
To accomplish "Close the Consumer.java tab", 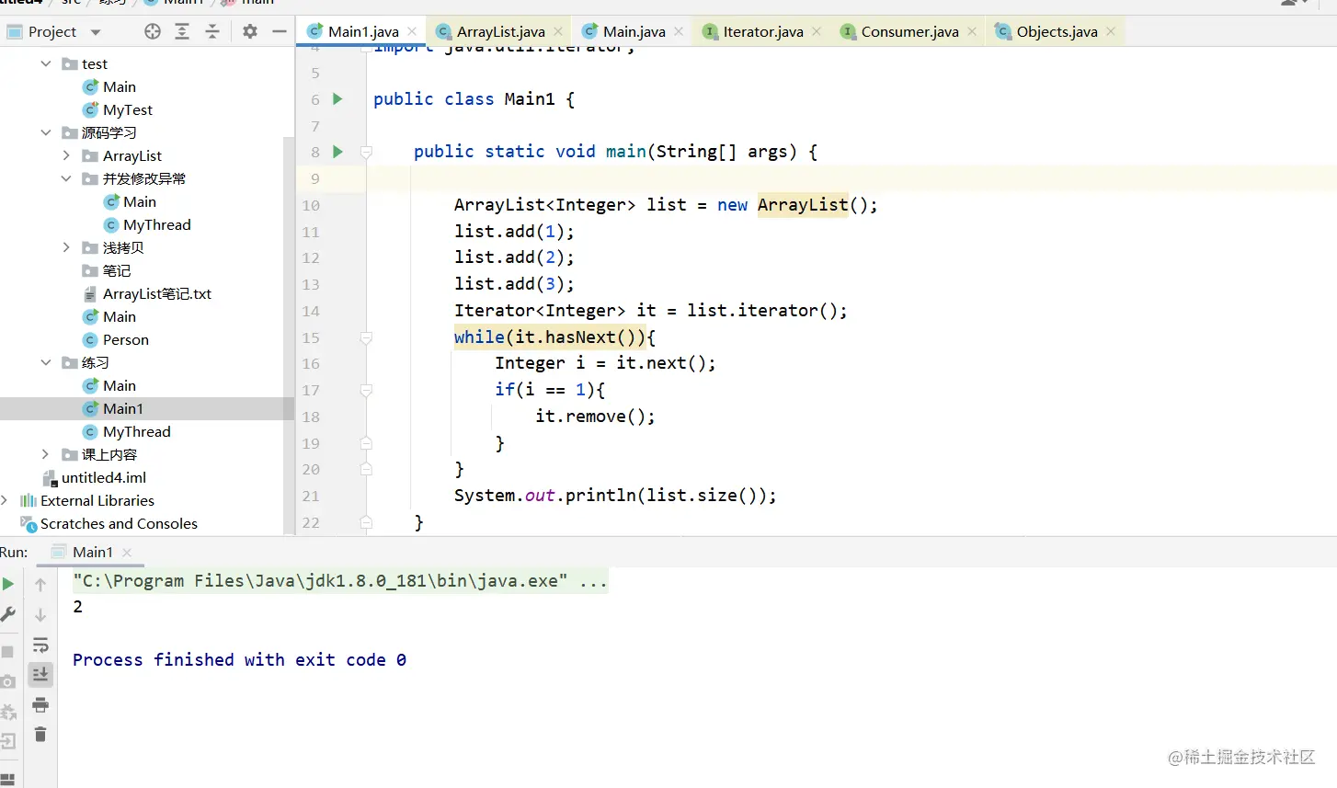I will [x=972, y=31].
